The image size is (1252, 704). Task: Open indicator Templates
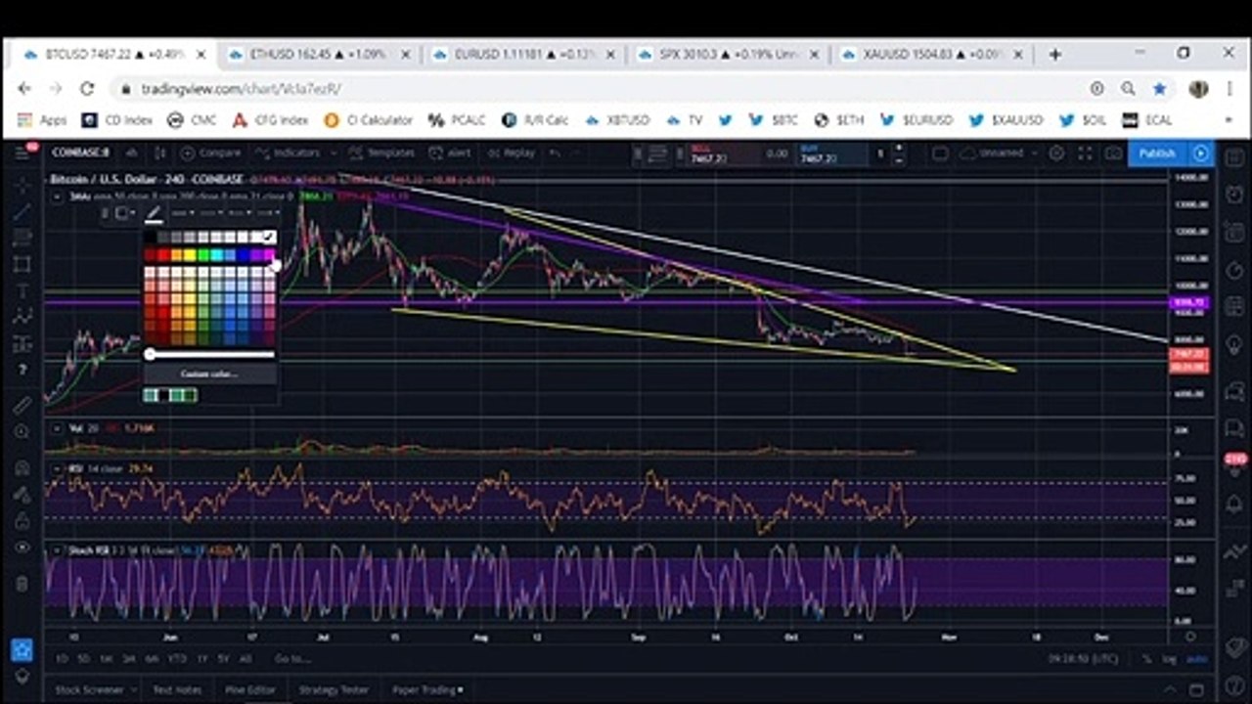coord(382,153)
